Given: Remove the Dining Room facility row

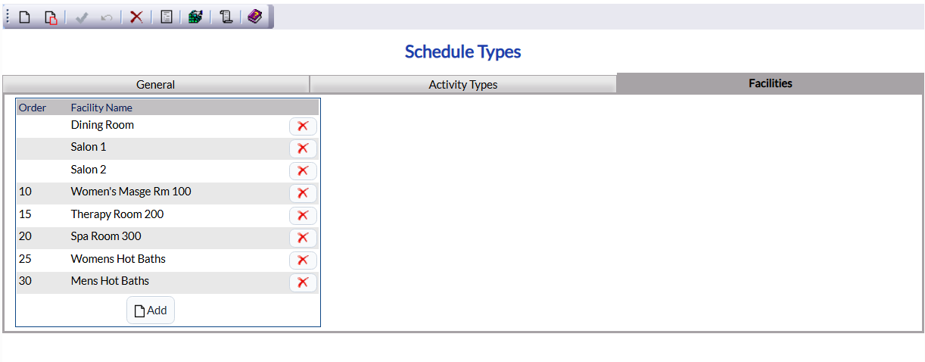Looking at the screenshot, I should [303, 126].
